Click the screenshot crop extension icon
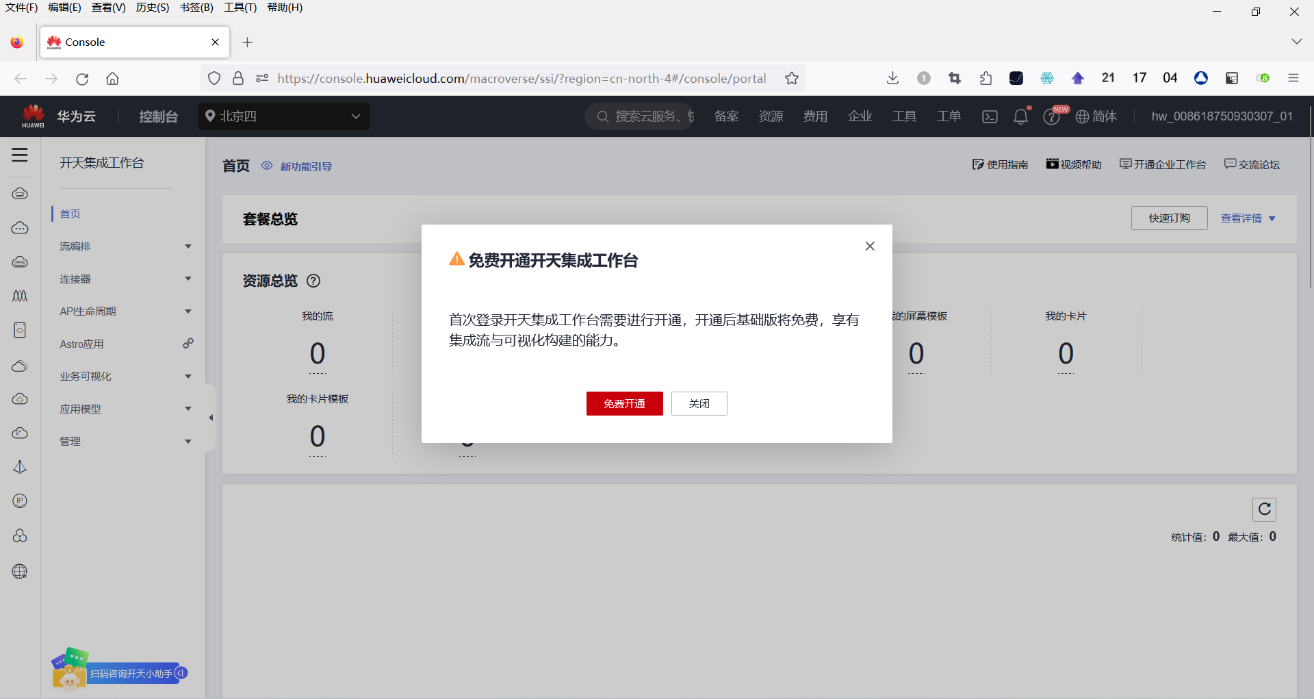The height and width of the screenshot is (699, 1314). click(x=955, y=78)
